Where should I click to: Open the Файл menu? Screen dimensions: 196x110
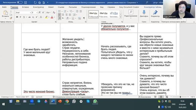pos(4,7)
